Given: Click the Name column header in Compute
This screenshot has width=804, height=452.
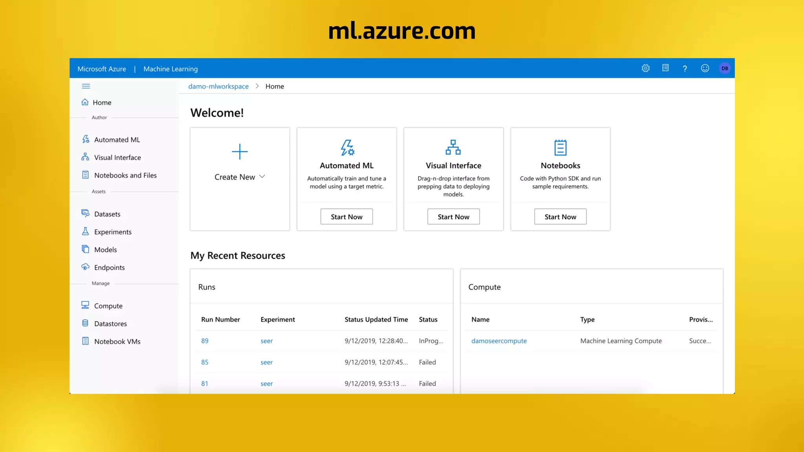Looking at the screenshot, I should pyautogui.click(x=480, y=319).
